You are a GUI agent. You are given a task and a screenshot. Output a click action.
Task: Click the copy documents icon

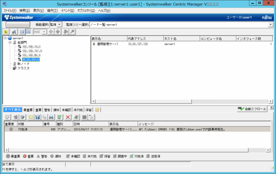(x=44, y=117)
